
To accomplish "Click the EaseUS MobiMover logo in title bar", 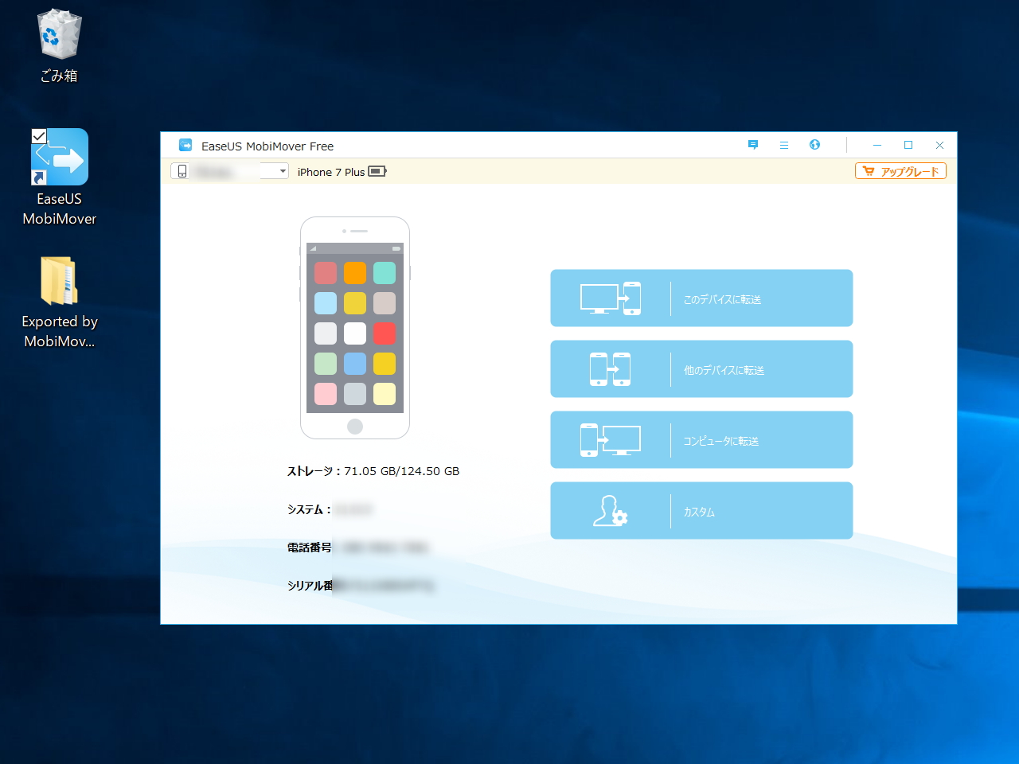I will 185,145.
